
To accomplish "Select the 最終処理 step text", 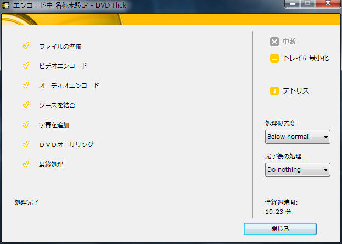I will click(x=51, y=164).
